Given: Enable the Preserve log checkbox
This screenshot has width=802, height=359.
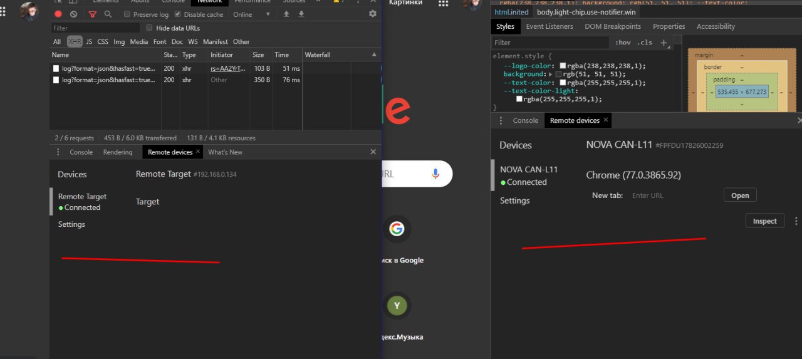Looking at the screenshot, I should 127,14.
